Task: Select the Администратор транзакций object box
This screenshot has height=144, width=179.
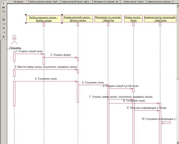Action: pyautogui.click(x=160, y=19)
